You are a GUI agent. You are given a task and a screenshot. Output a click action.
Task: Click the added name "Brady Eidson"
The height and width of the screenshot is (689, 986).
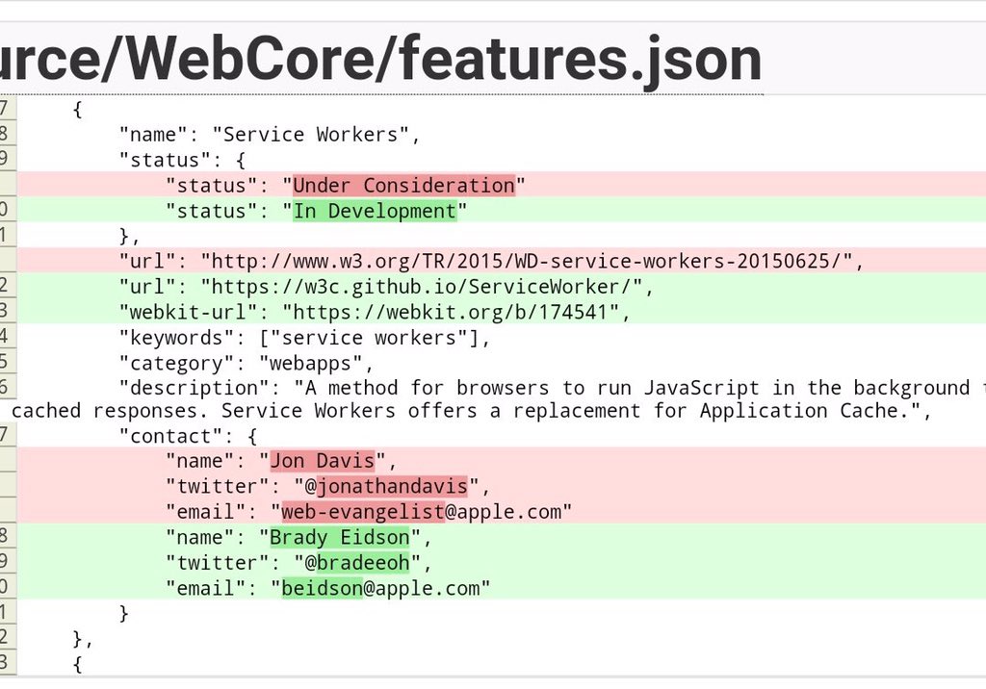coord(340,538)
